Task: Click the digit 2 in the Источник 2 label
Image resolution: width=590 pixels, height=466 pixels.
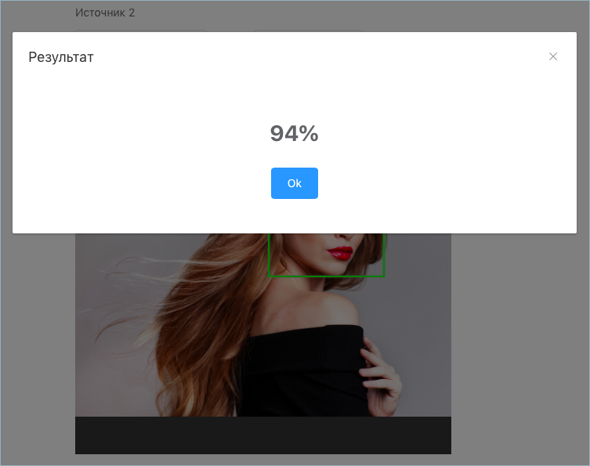Action: [x=132, y=13]
